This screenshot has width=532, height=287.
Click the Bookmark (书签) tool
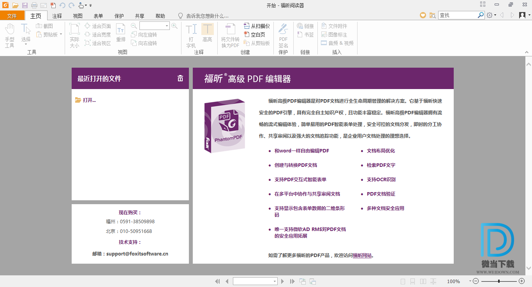[x=305, y=35]
